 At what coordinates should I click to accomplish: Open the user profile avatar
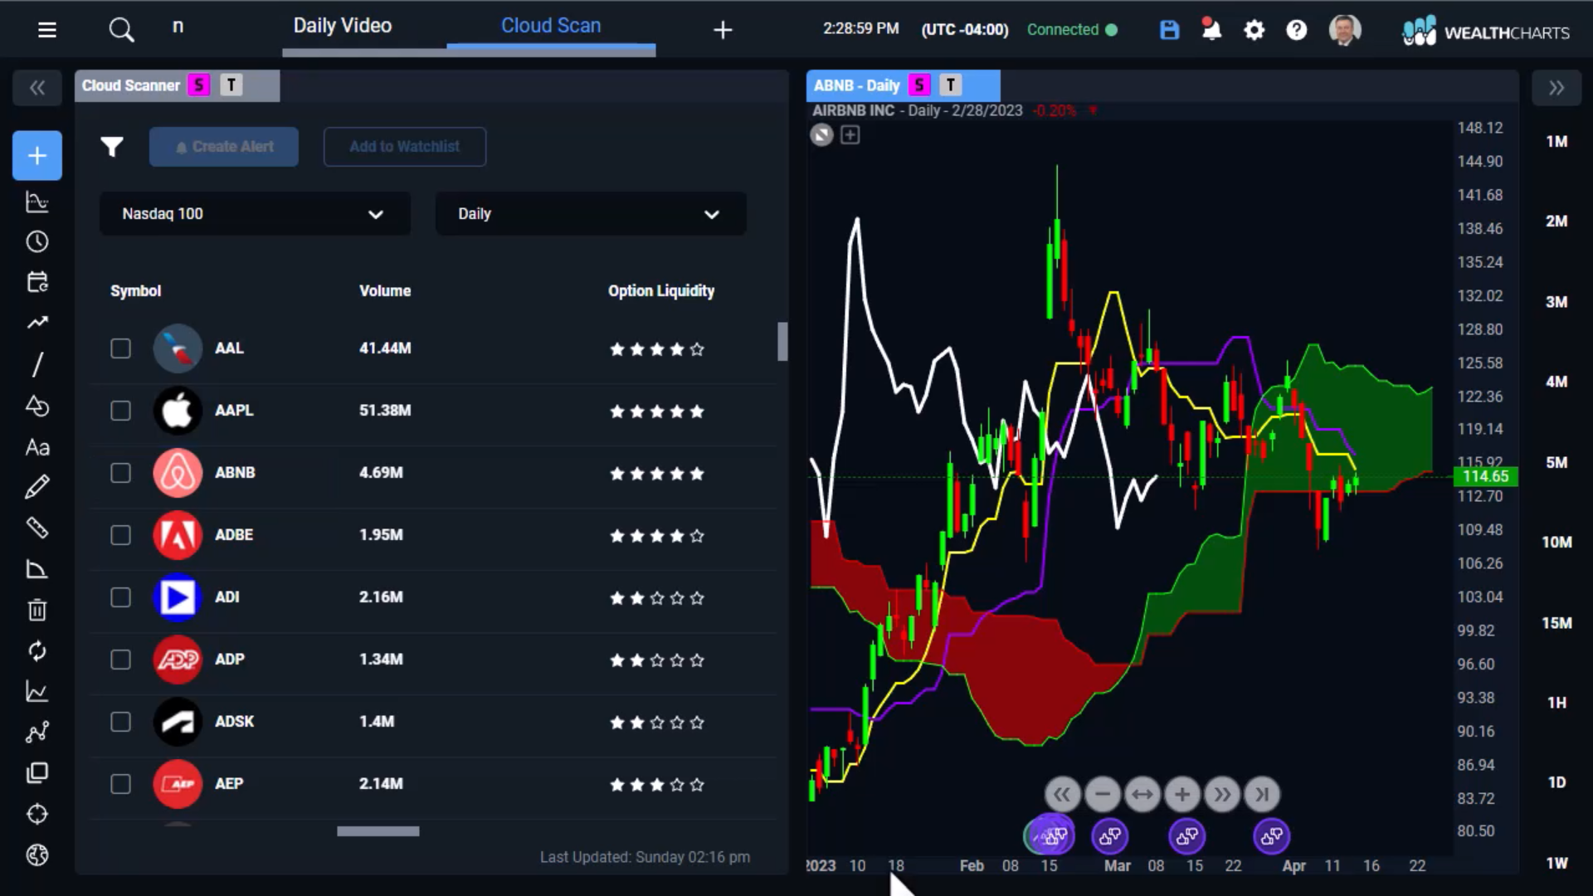click(1345, 31)
